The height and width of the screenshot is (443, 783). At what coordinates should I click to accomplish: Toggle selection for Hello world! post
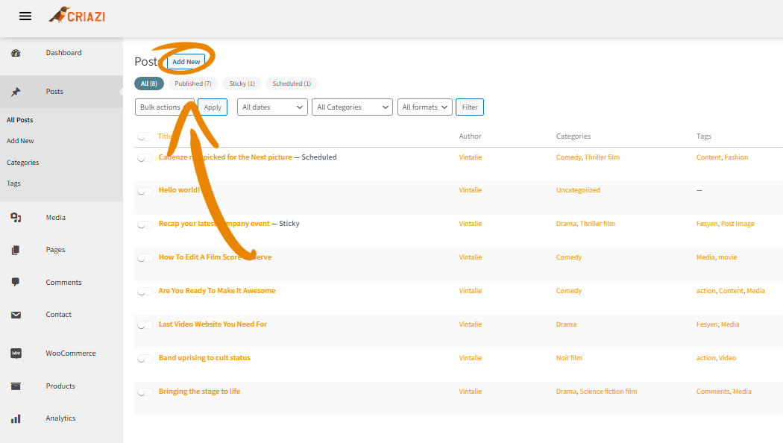click(x=145, y=191)
